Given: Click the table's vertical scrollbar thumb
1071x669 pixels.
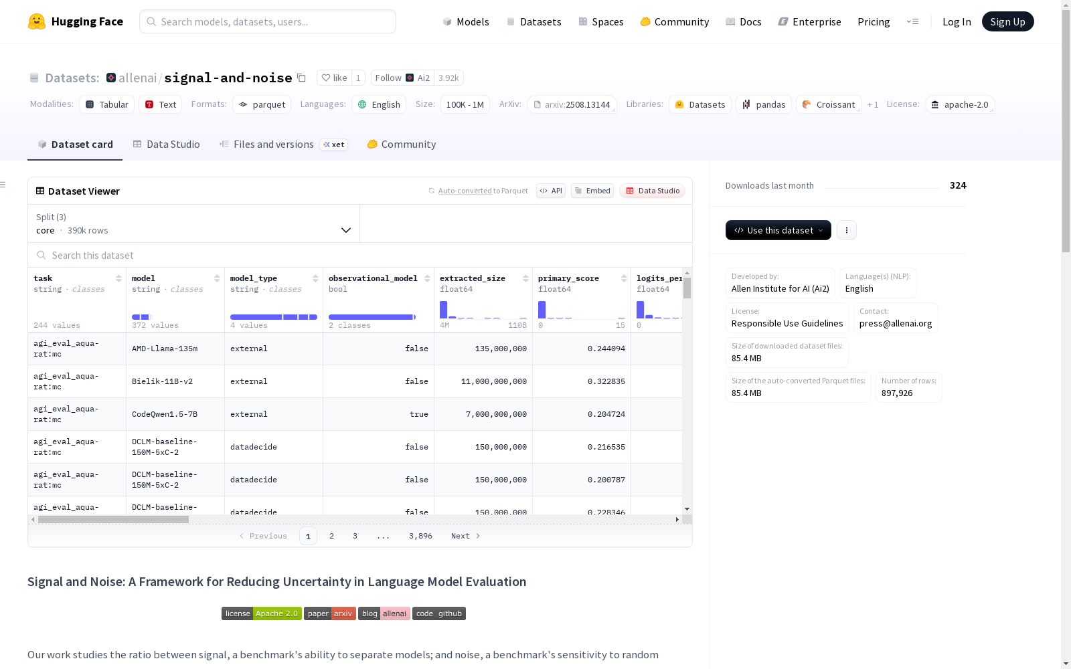Looking at the screenshot, I should 687,288.
